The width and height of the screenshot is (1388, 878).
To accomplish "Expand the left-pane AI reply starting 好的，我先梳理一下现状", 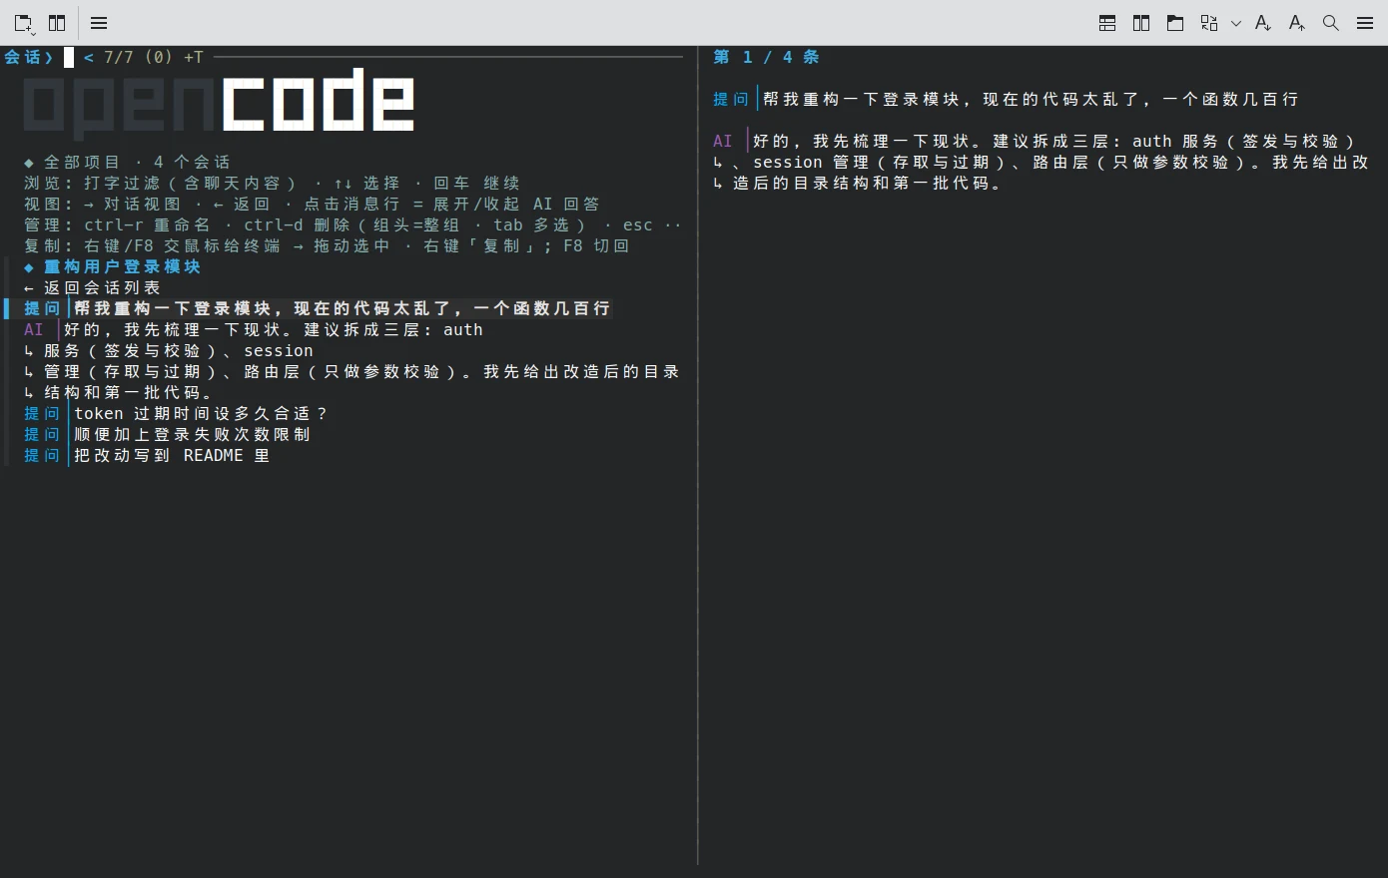I will point(352,361).
